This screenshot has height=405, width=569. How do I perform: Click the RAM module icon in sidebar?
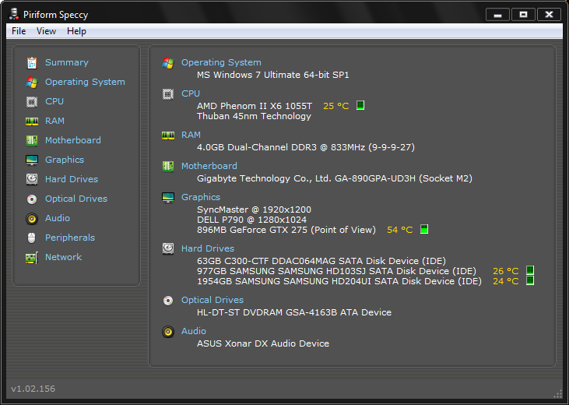(x=32, y=121)
